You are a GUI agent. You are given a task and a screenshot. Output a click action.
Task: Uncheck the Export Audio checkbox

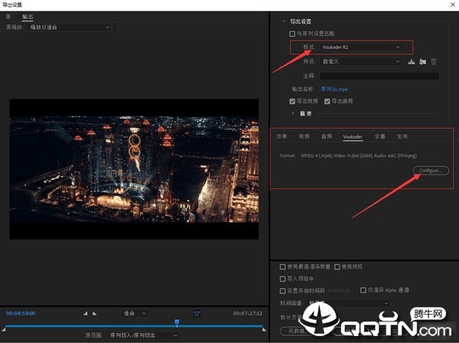327,101
